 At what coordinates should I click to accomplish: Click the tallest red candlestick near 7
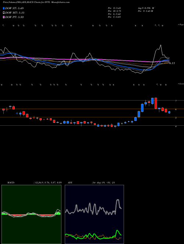pos(156,103)
